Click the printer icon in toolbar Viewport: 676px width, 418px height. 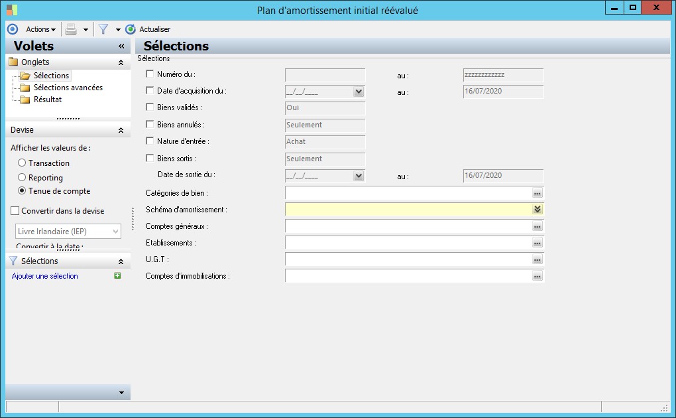71,29
